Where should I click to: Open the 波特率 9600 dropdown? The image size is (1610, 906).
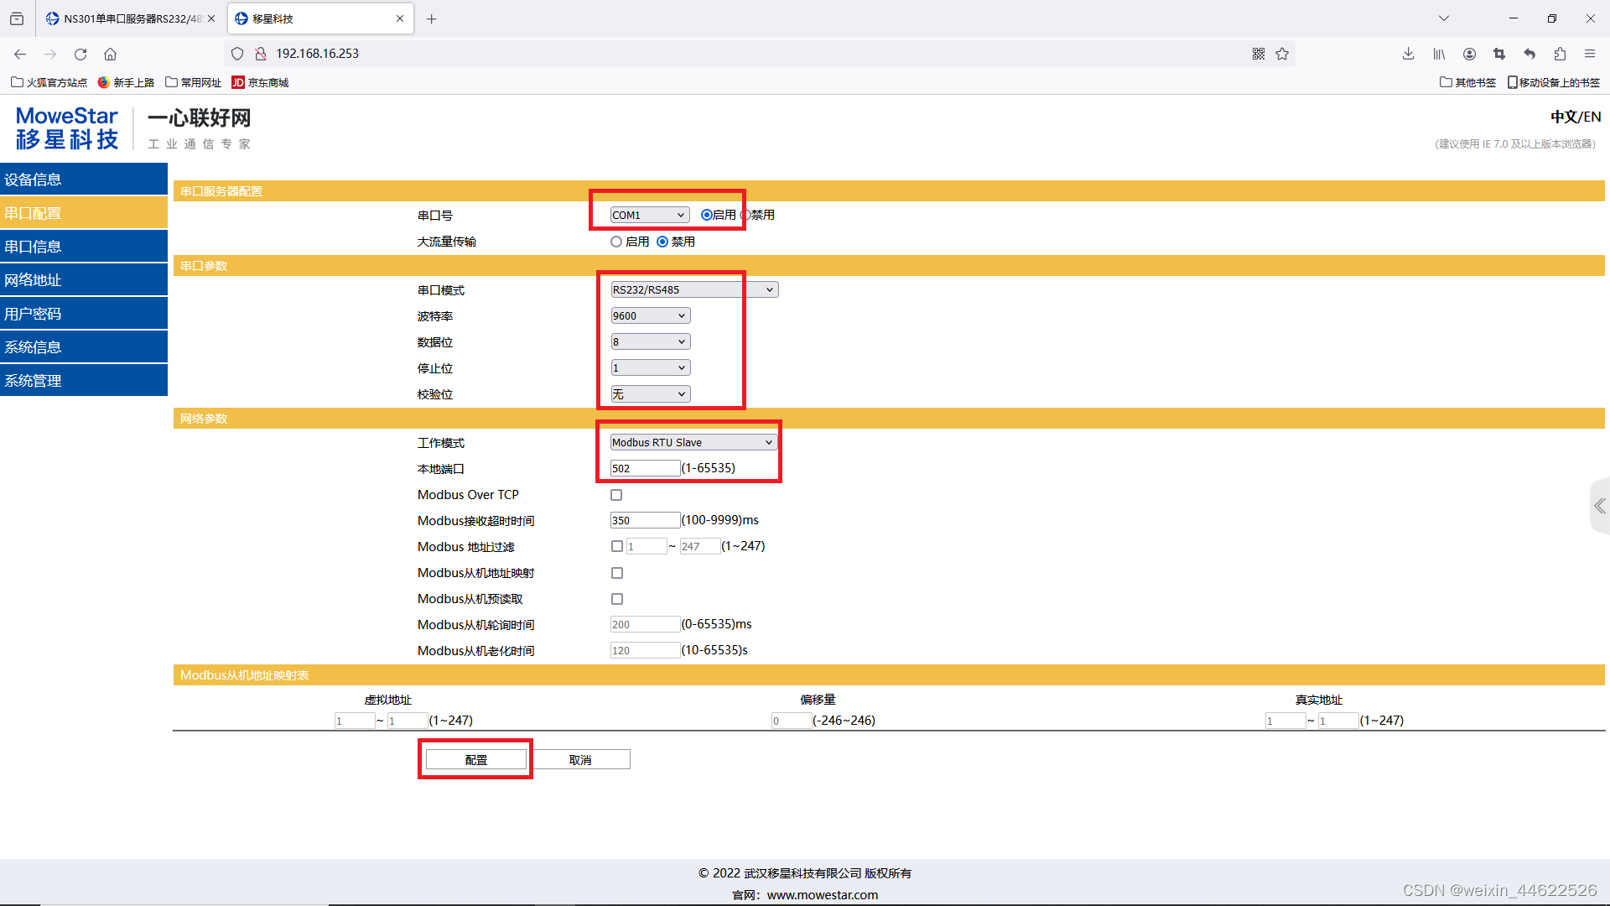pyautogui.click(x=651, y=315)
